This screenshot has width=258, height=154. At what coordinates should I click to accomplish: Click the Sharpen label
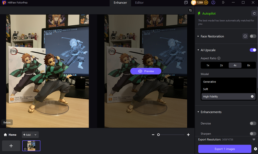pos(206,134)
